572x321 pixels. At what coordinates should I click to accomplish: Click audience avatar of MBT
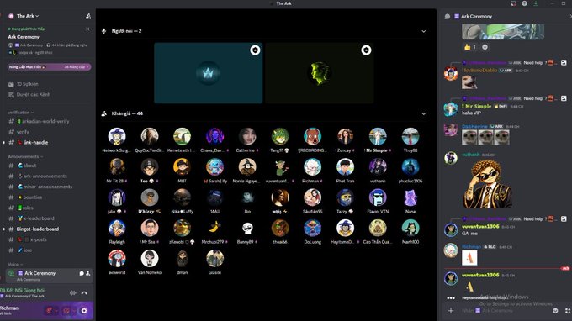pos(182,167)
